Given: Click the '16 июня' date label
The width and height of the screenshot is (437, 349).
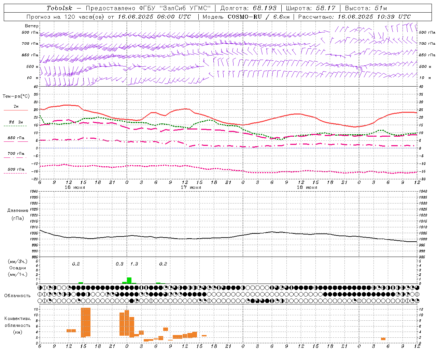Looking at the screenshot, I should [75, 187].
